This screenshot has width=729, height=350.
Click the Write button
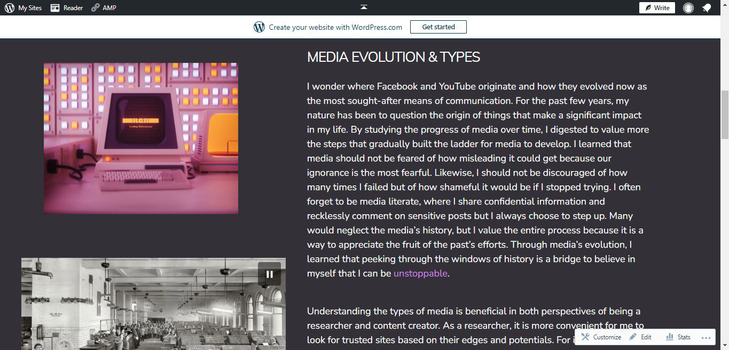click(x=657, y=8)
